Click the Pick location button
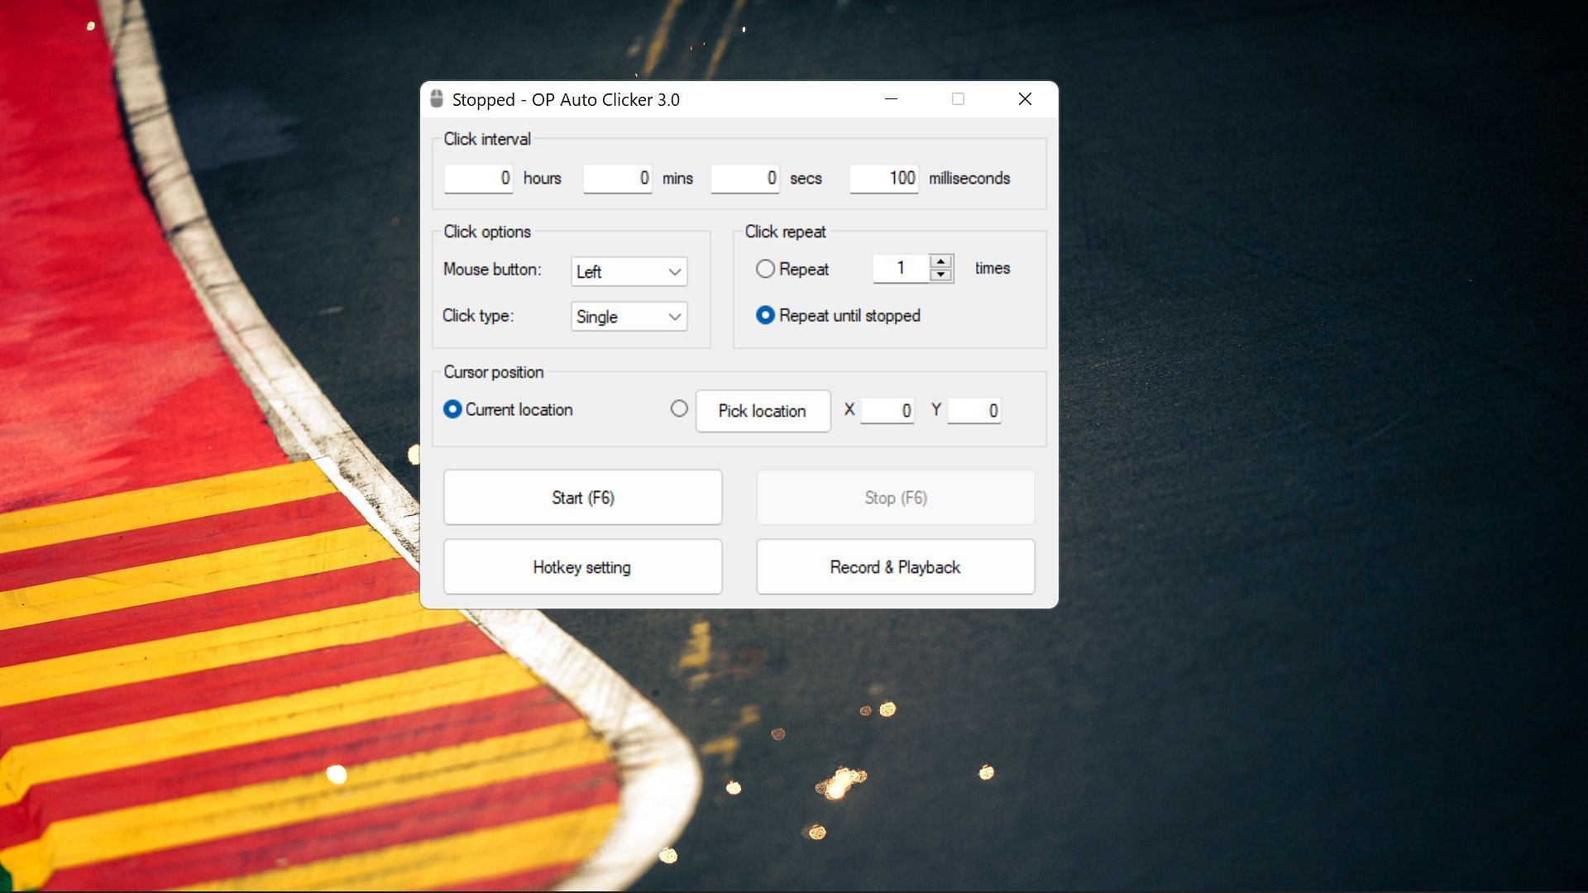 coord(761,410)
